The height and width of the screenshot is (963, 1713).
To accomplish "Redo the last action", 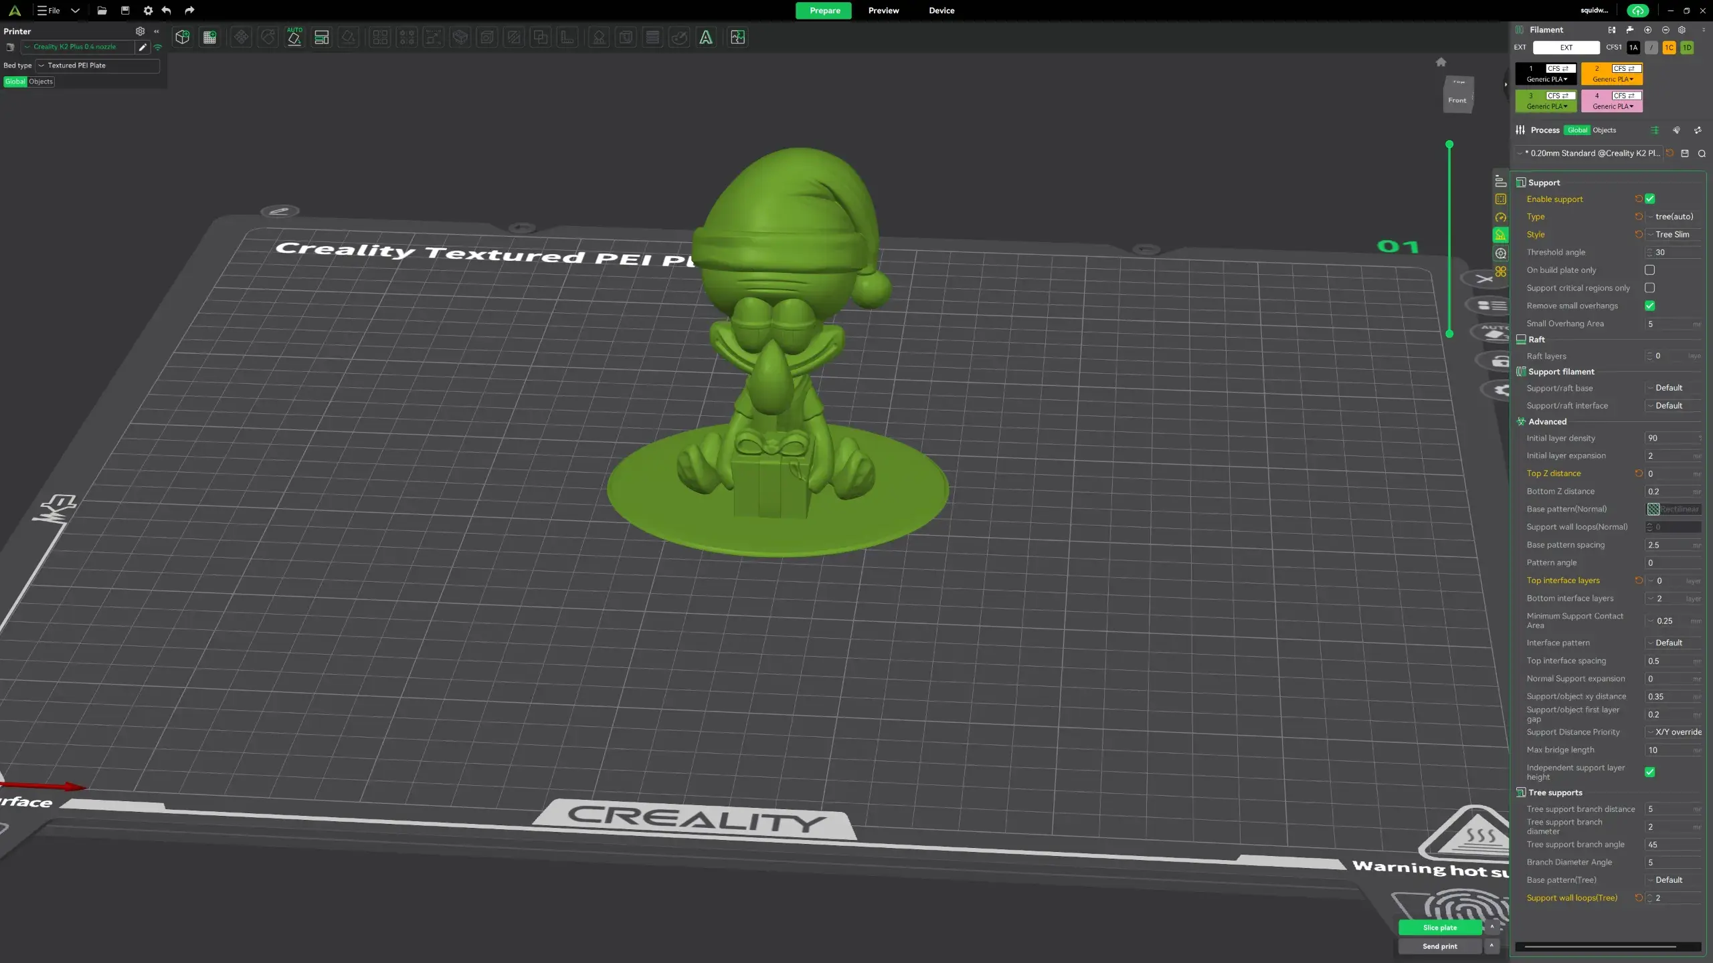I will point(189,11).
